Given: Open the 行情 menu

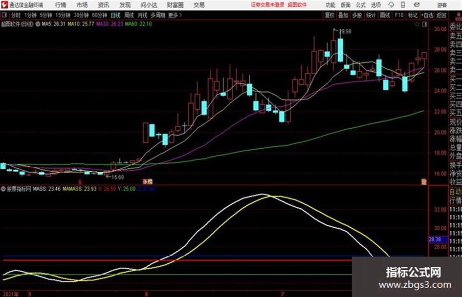Looking at the screenshot, I should point(61,5).
